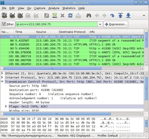Click the Profile: Default status entry
This screenshot has width=149, height=139.
(108, 135)
